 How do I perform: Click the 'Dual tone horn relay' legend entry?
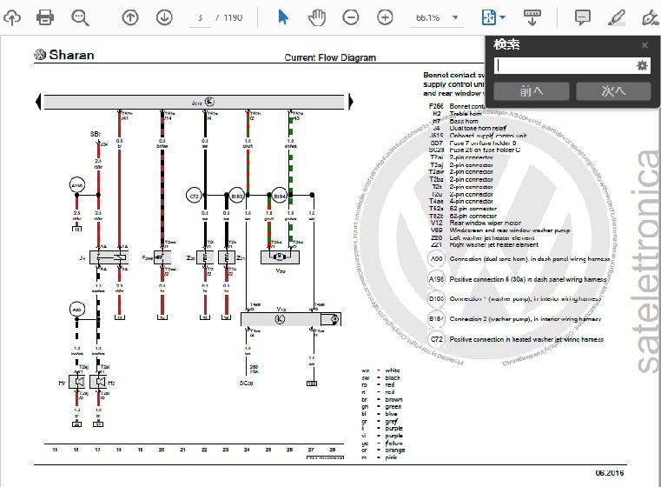coord(479,128)
